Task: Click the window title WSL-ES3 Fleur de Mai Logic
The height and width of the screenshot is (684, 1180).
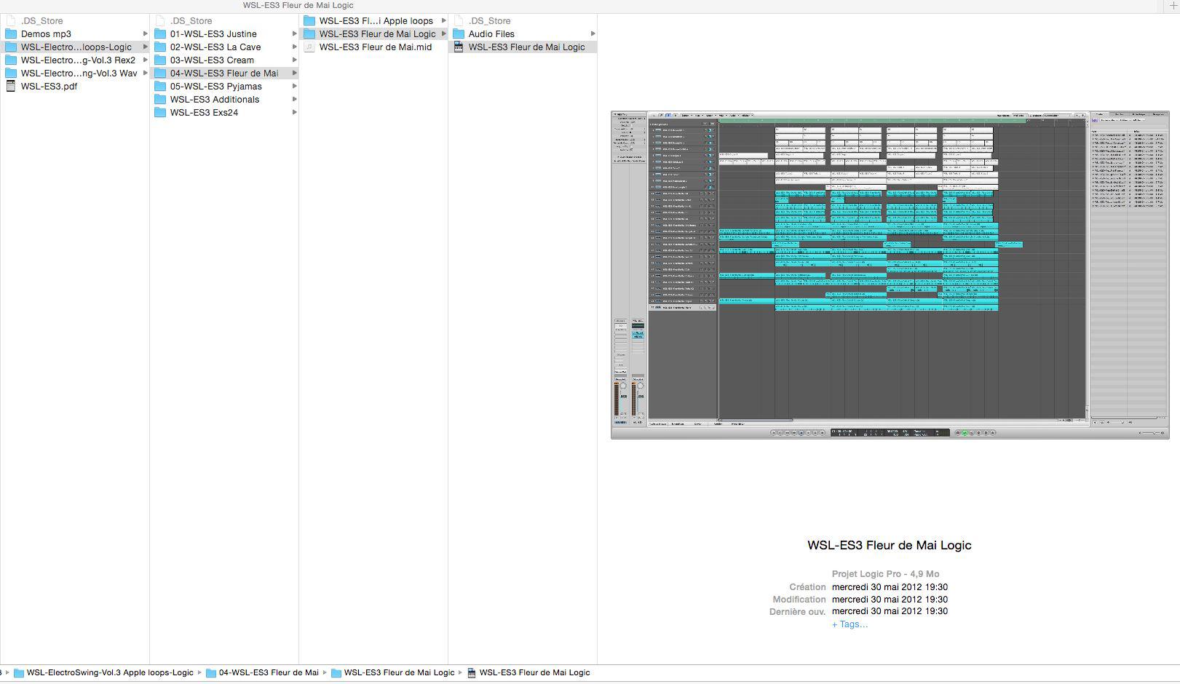Action: click(x=298, y=5)
